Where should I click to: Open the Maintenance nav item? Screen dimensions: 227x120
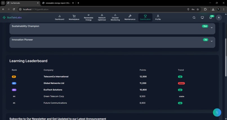[x=130, y=18]
